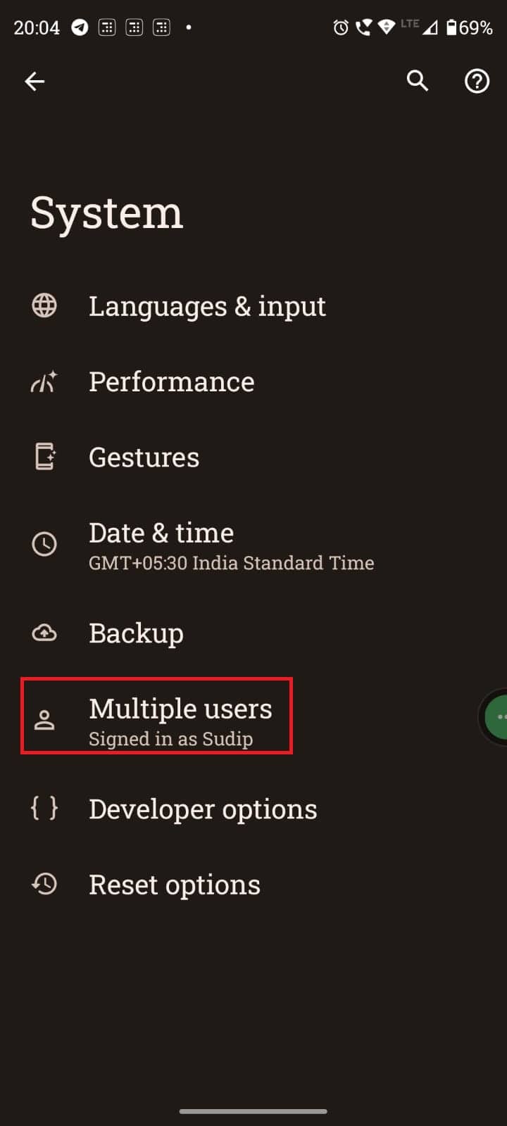Image resolution: width=507 pixels, height=1126 pixels.
Task: Open the Reset options history icon
Action: click(44, 885)
